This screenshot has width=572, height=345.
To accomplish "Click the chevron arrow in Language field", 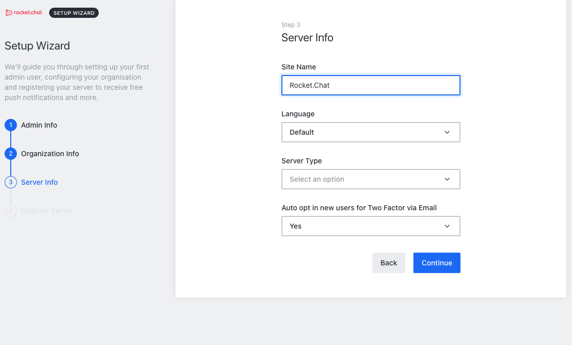I will point(447,132).
